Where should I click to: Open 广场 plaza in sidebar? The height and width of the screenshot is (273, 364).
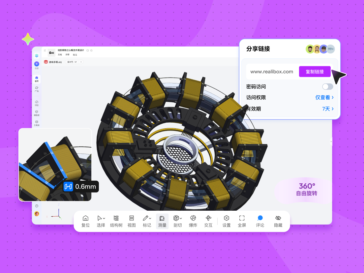click(x=37, y=89)
